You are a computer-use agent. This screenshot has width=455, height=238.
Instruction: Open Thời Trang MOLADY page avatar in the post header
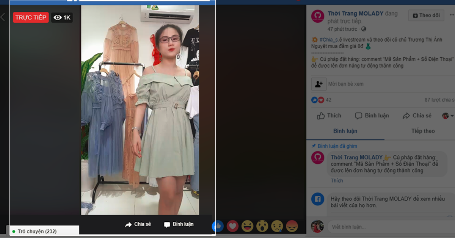[x=318, y=17]
